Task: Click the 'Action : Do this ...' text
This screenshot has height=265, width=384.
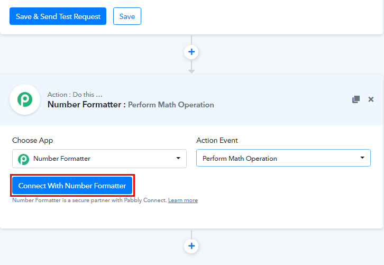Action: click(x=75, y=95)
